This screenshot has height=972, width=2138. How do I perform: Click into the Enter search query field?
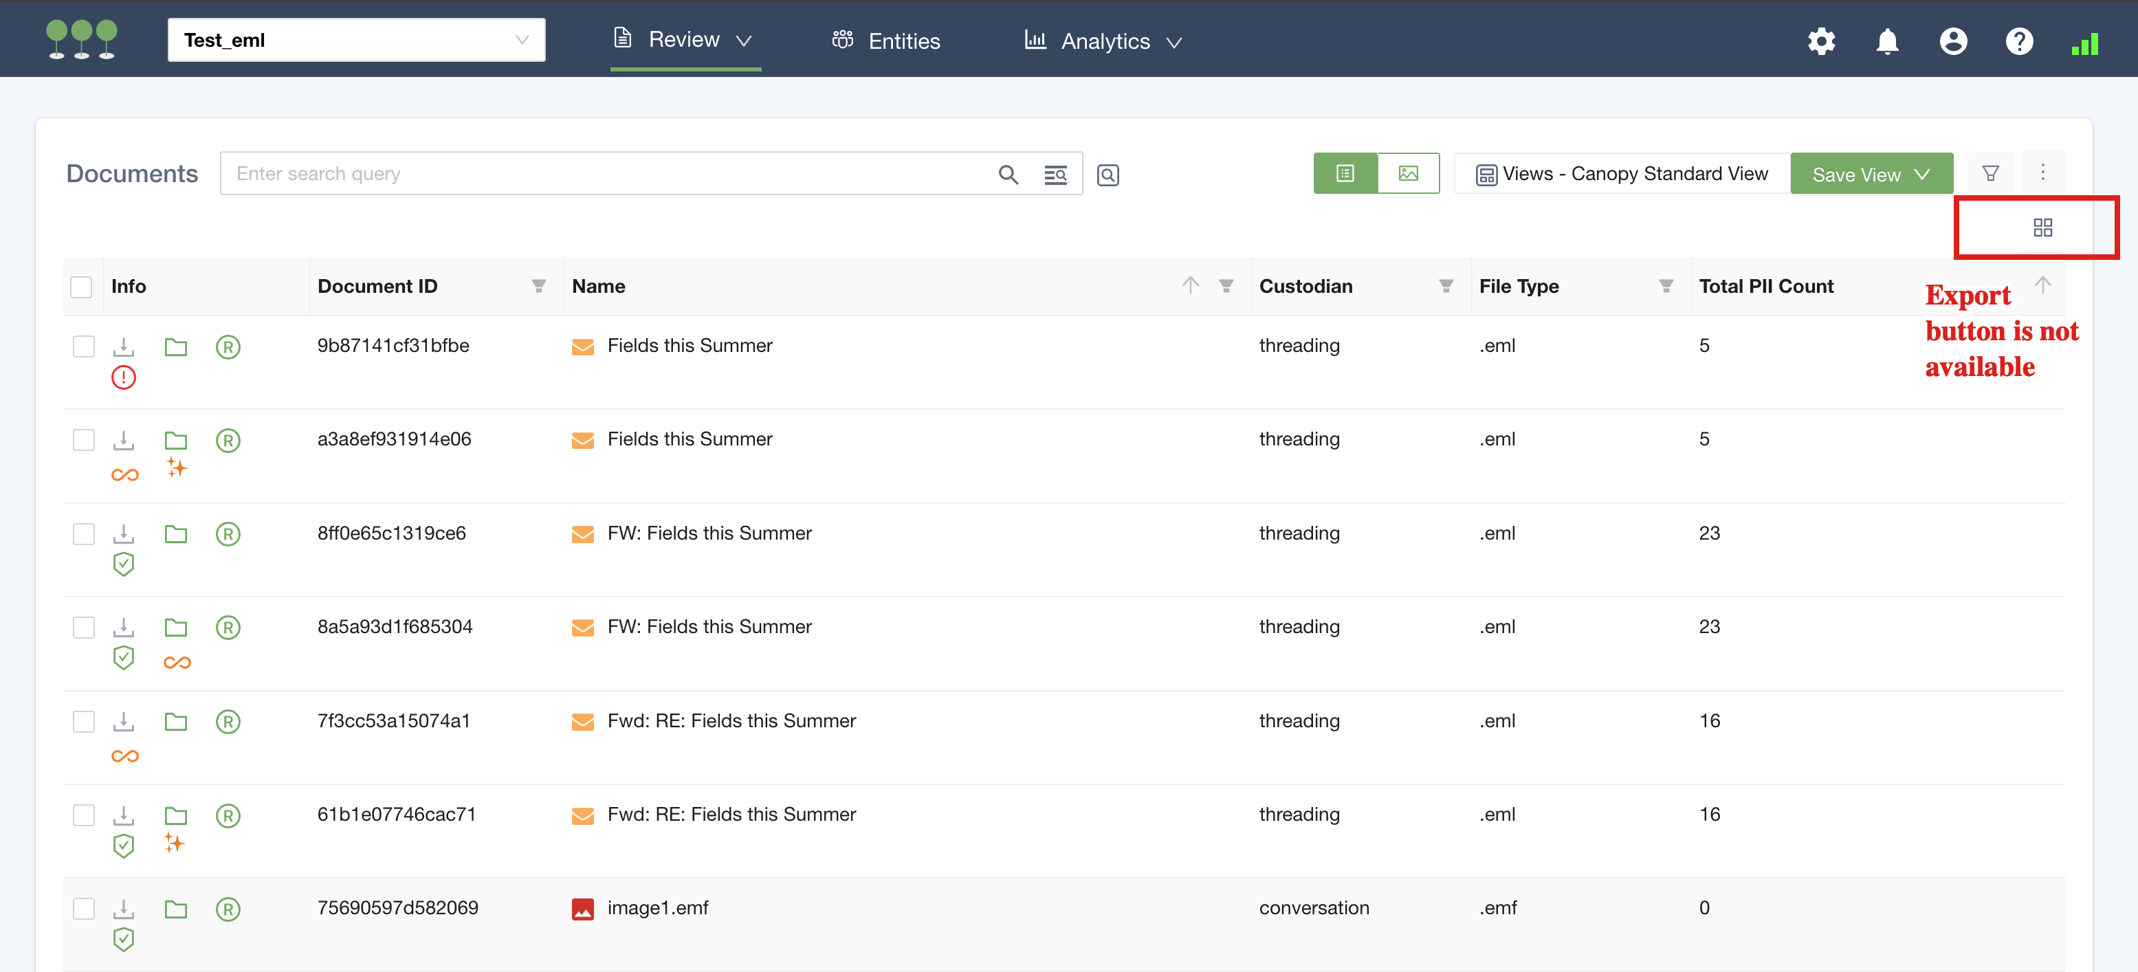coord(606,173)
